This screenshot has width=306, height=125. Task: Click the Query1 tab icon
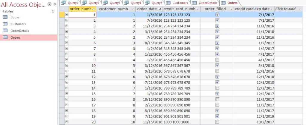coord(63,3)
